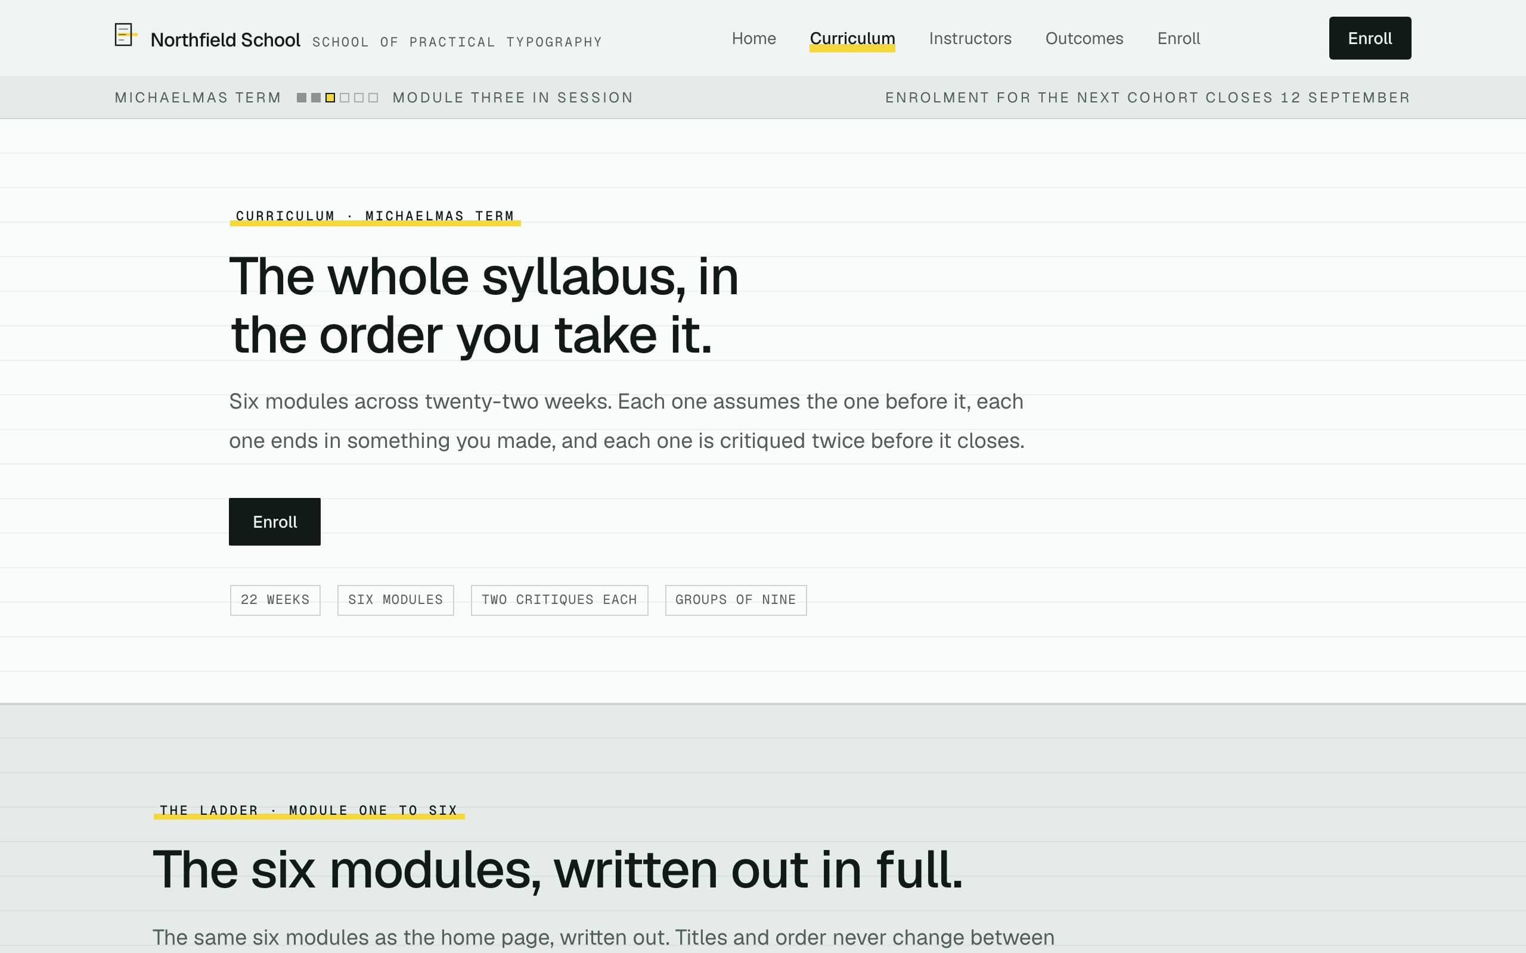This screenshot has height=953, width=1526.
Task: Click the TWO CRITIQUES EACH tag
Action: [559, 600]
